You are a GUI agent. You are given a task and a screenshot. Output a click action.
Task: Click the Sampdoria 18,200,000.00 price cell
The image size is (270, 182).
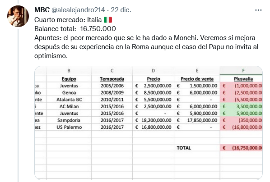coord(153,120)
